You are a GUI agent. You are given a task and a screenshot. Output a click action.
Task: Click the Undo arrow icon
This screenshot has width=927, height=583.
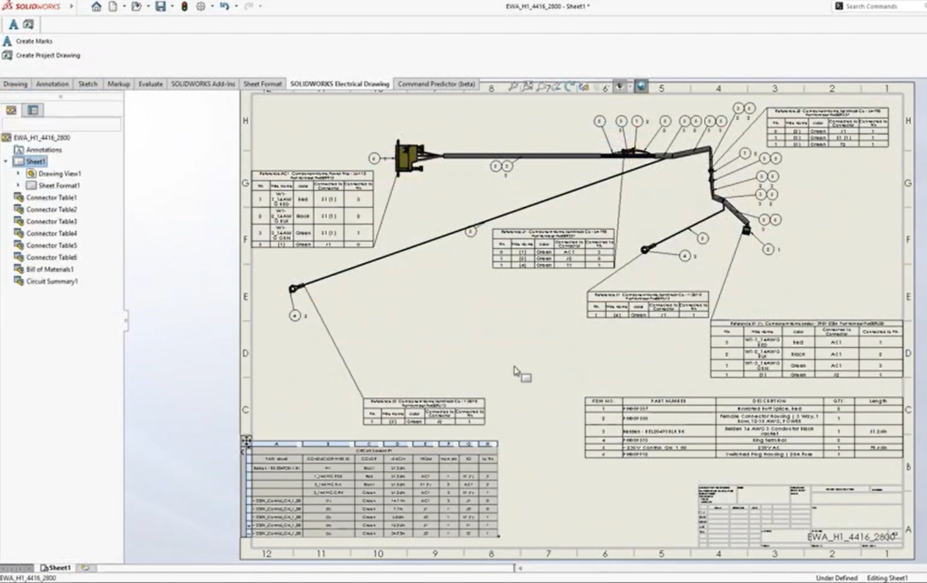click(224, 7)
